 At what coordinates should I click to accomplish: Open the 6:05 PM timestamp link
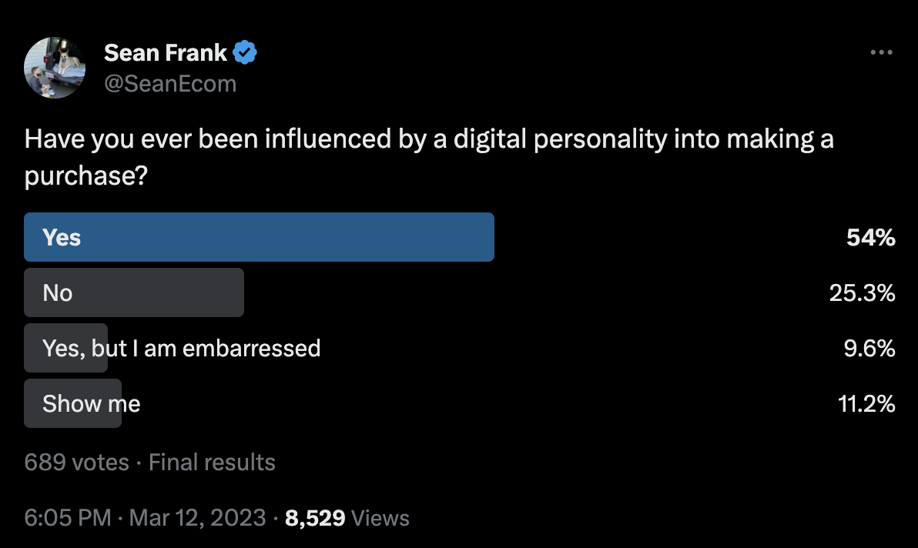[67, 517]
